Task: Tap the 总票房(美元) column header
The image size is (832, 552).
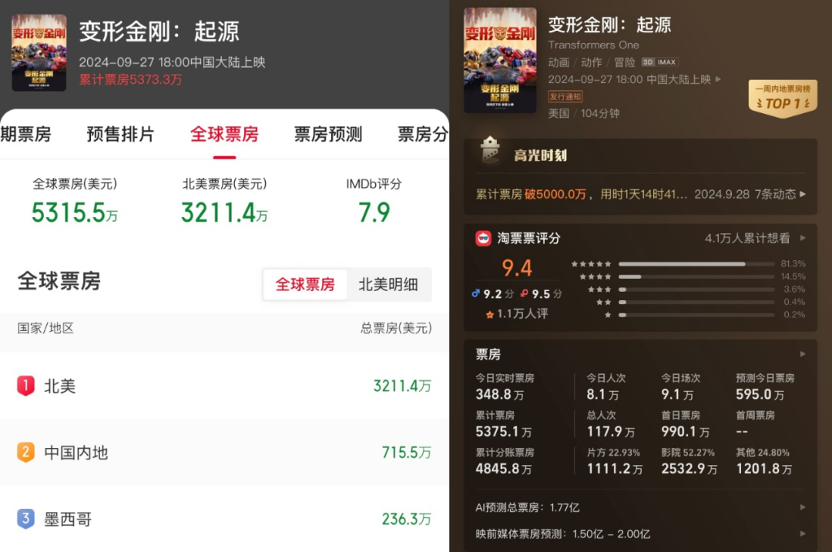Action: tap(396, 328)
